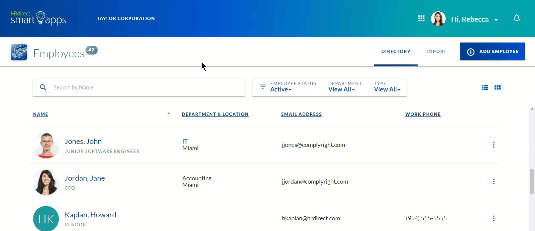The image size is (535, 231).
Task: Sort by Name column header
Action: pos(40,114)
